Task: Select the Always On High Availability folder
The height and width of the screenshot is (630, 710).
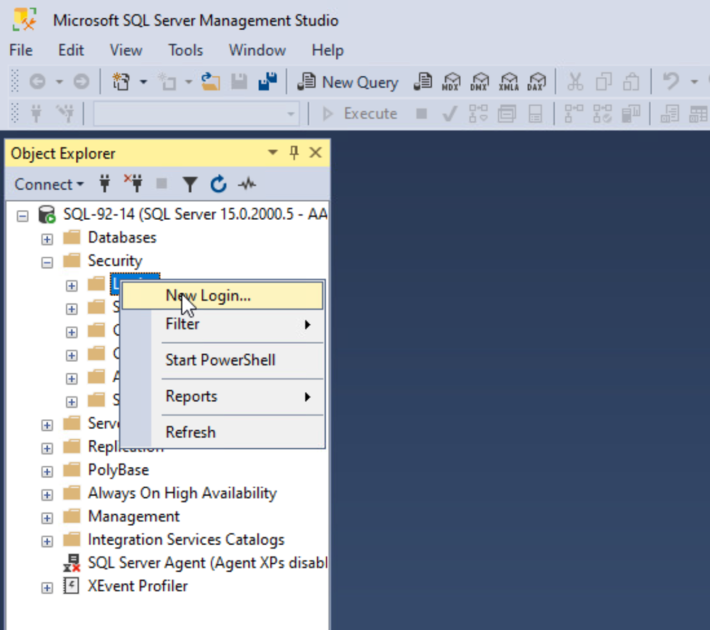Action: coord(182,493)
